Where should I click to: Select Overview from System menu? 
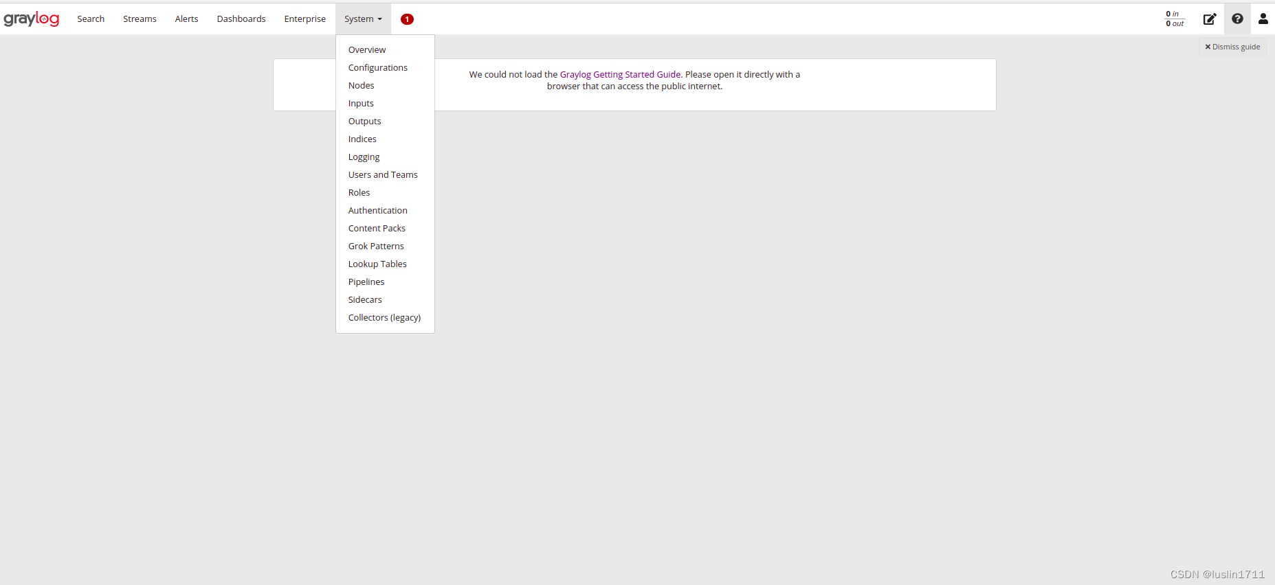[385, 49]
